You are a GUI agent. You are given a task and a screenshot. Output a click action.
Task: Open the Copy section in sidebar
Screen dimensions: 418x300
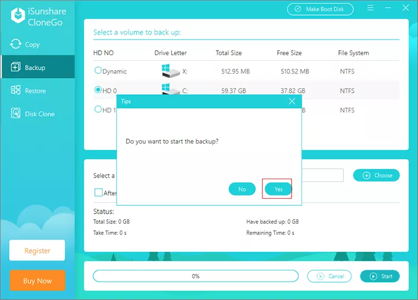pos(37,44)
